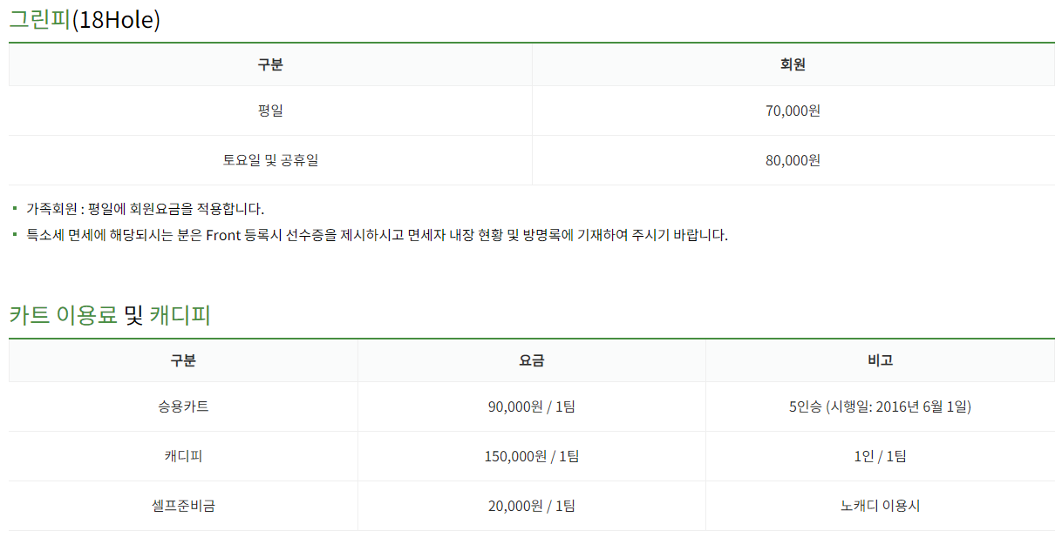Screen dimensions: 1062x551
Task: Click the 회원 column header
Action: pos(793,64)
